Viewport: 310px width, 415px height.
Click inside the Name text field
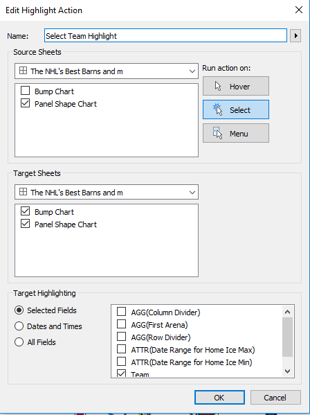165,35
